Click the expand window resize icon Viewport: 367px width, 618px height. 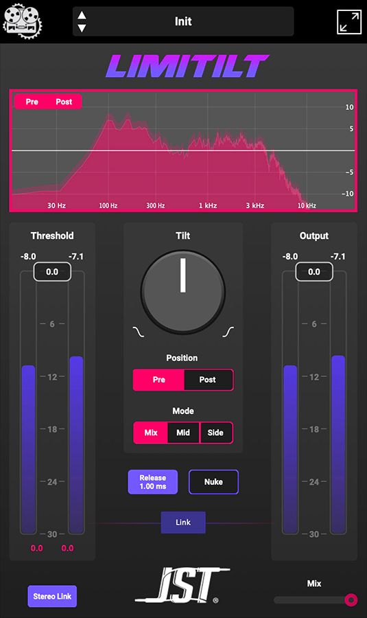coord(349,22)
